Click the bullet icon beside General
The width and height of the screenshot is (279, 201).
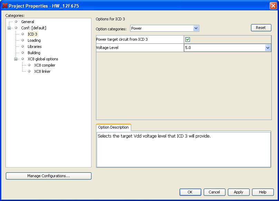point(16,22)
